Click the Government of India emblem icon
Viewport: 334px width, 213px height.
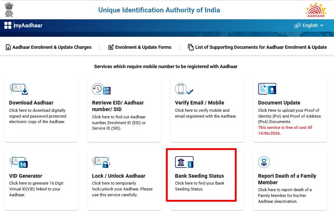point(9,10)
